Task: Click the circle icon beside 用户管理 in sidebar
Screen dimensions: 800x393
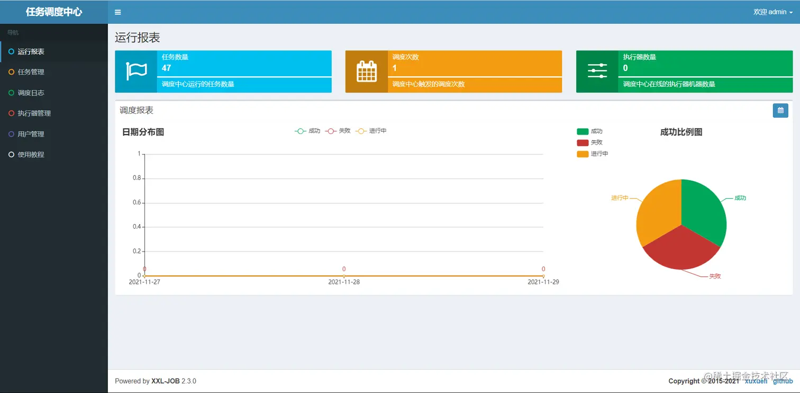Action: point(12,134)
